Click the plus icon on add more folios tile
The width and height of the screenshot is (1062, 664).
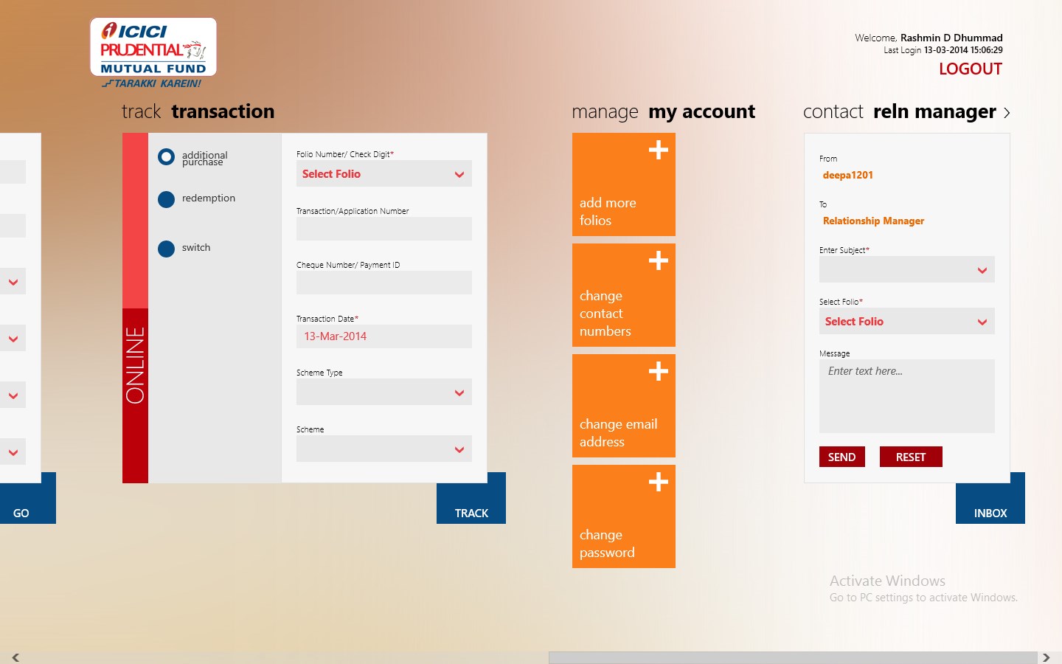coord(657,150)
